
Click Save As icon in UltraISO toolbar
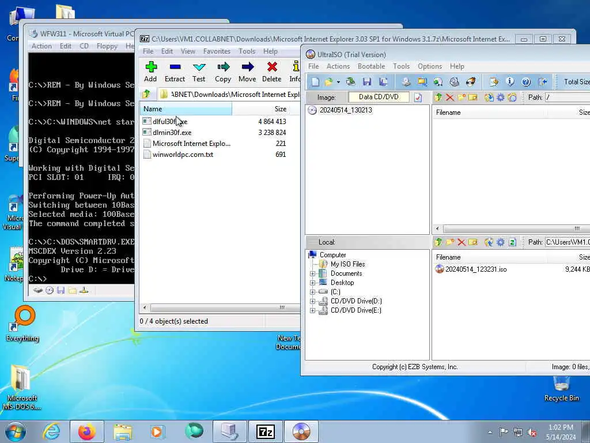[x=383, y=82]
